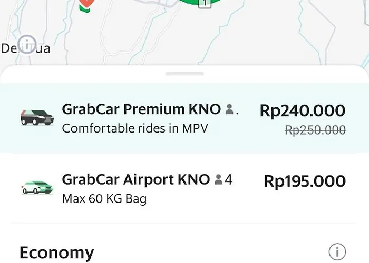Tap the GrabCar Airport KNO title
This screenshot has height=263, width=369.
136,179
